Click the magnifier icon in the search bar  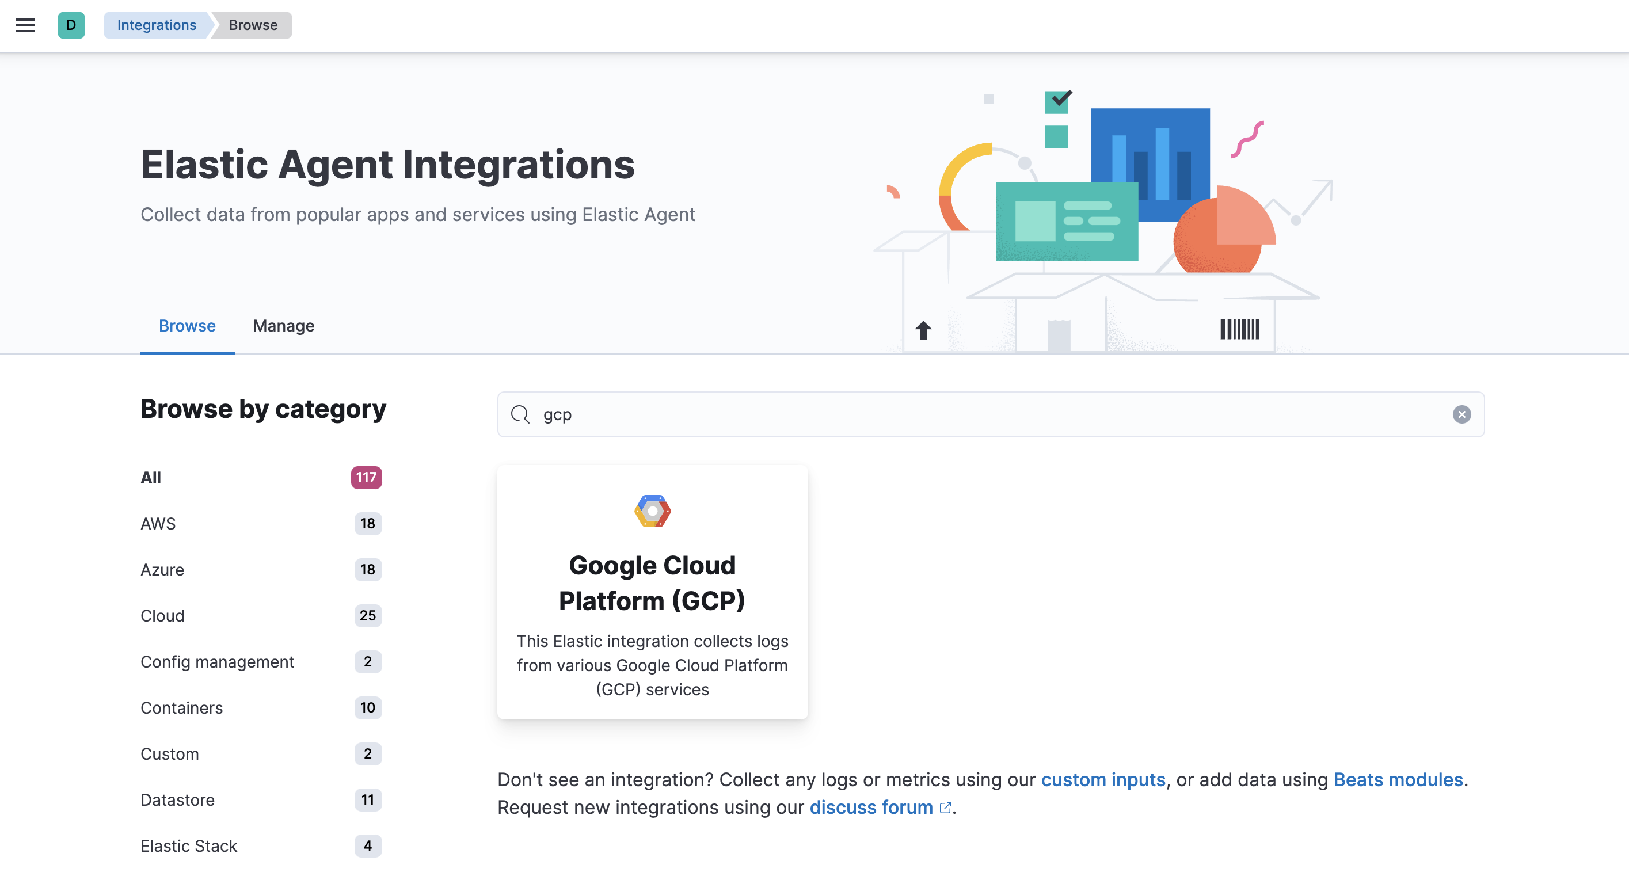tap(520, 414)
